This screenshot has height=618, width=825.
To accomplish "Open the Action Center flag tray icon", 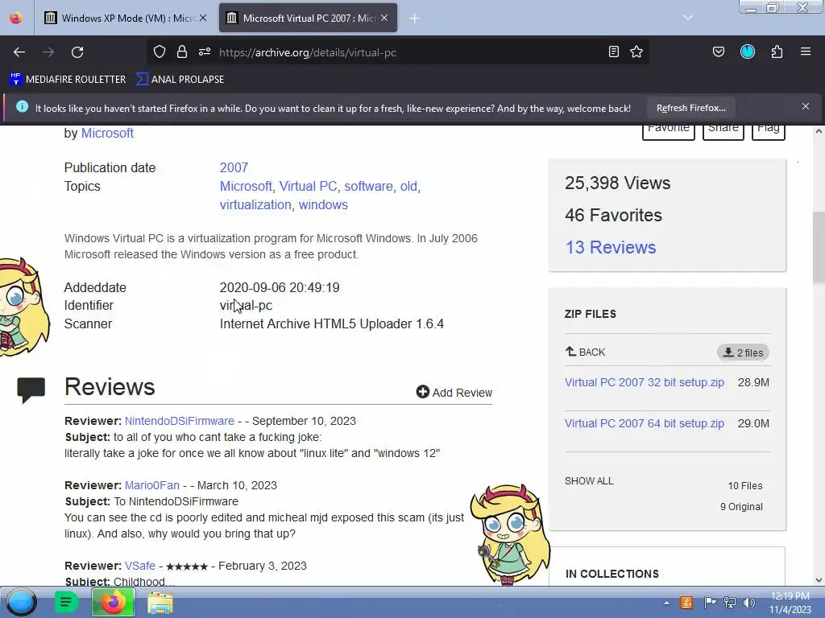I will tap(709, 602).
